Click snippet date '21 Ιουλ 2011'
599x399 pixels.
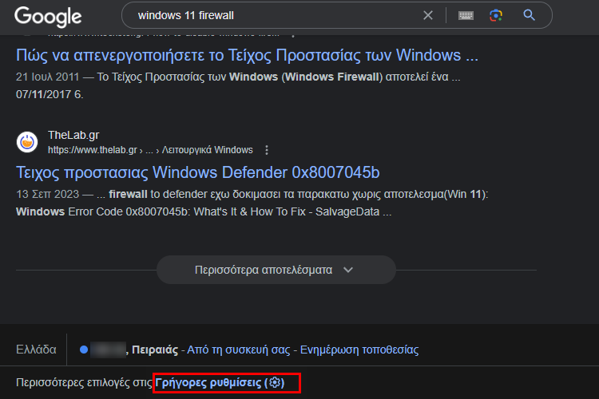[x=47, y=77]
